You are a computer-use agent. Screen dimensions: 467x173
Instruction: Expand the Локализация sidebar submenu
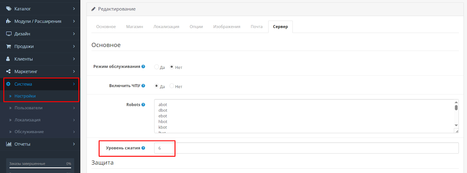[x=27, y=120]
